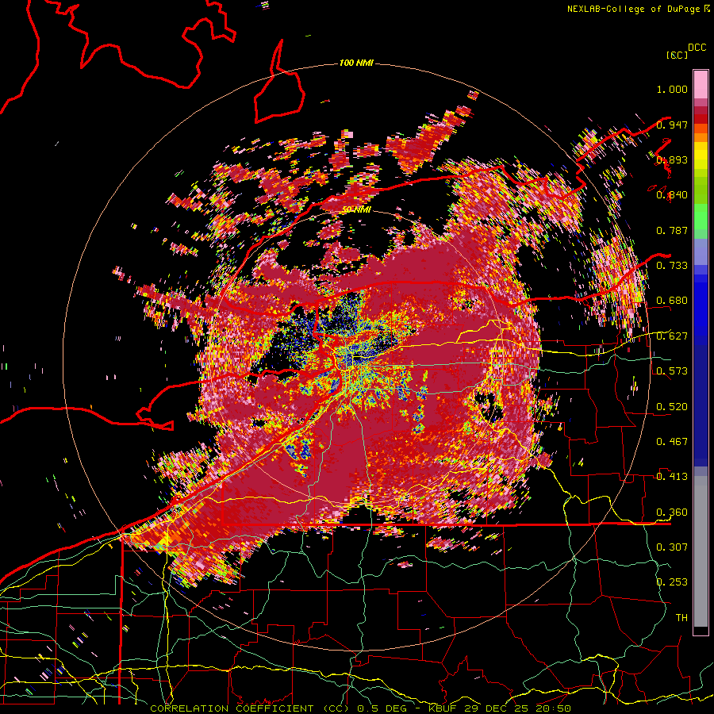Click the 'DCC' legend heading

coord(697,48)
